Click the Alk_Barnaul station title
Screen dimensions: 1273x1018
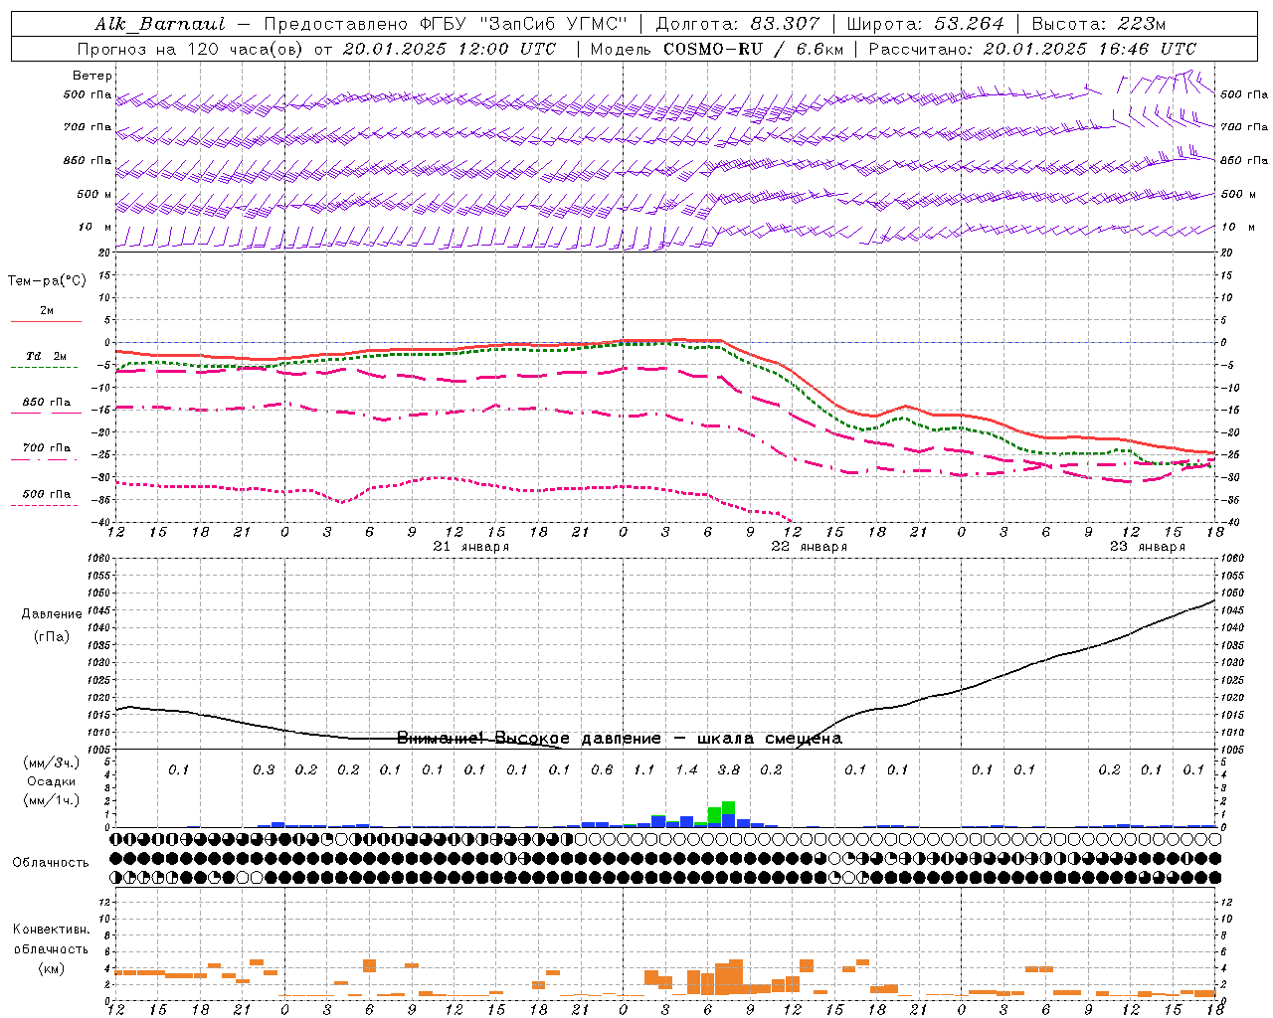(x=160, y=24)
